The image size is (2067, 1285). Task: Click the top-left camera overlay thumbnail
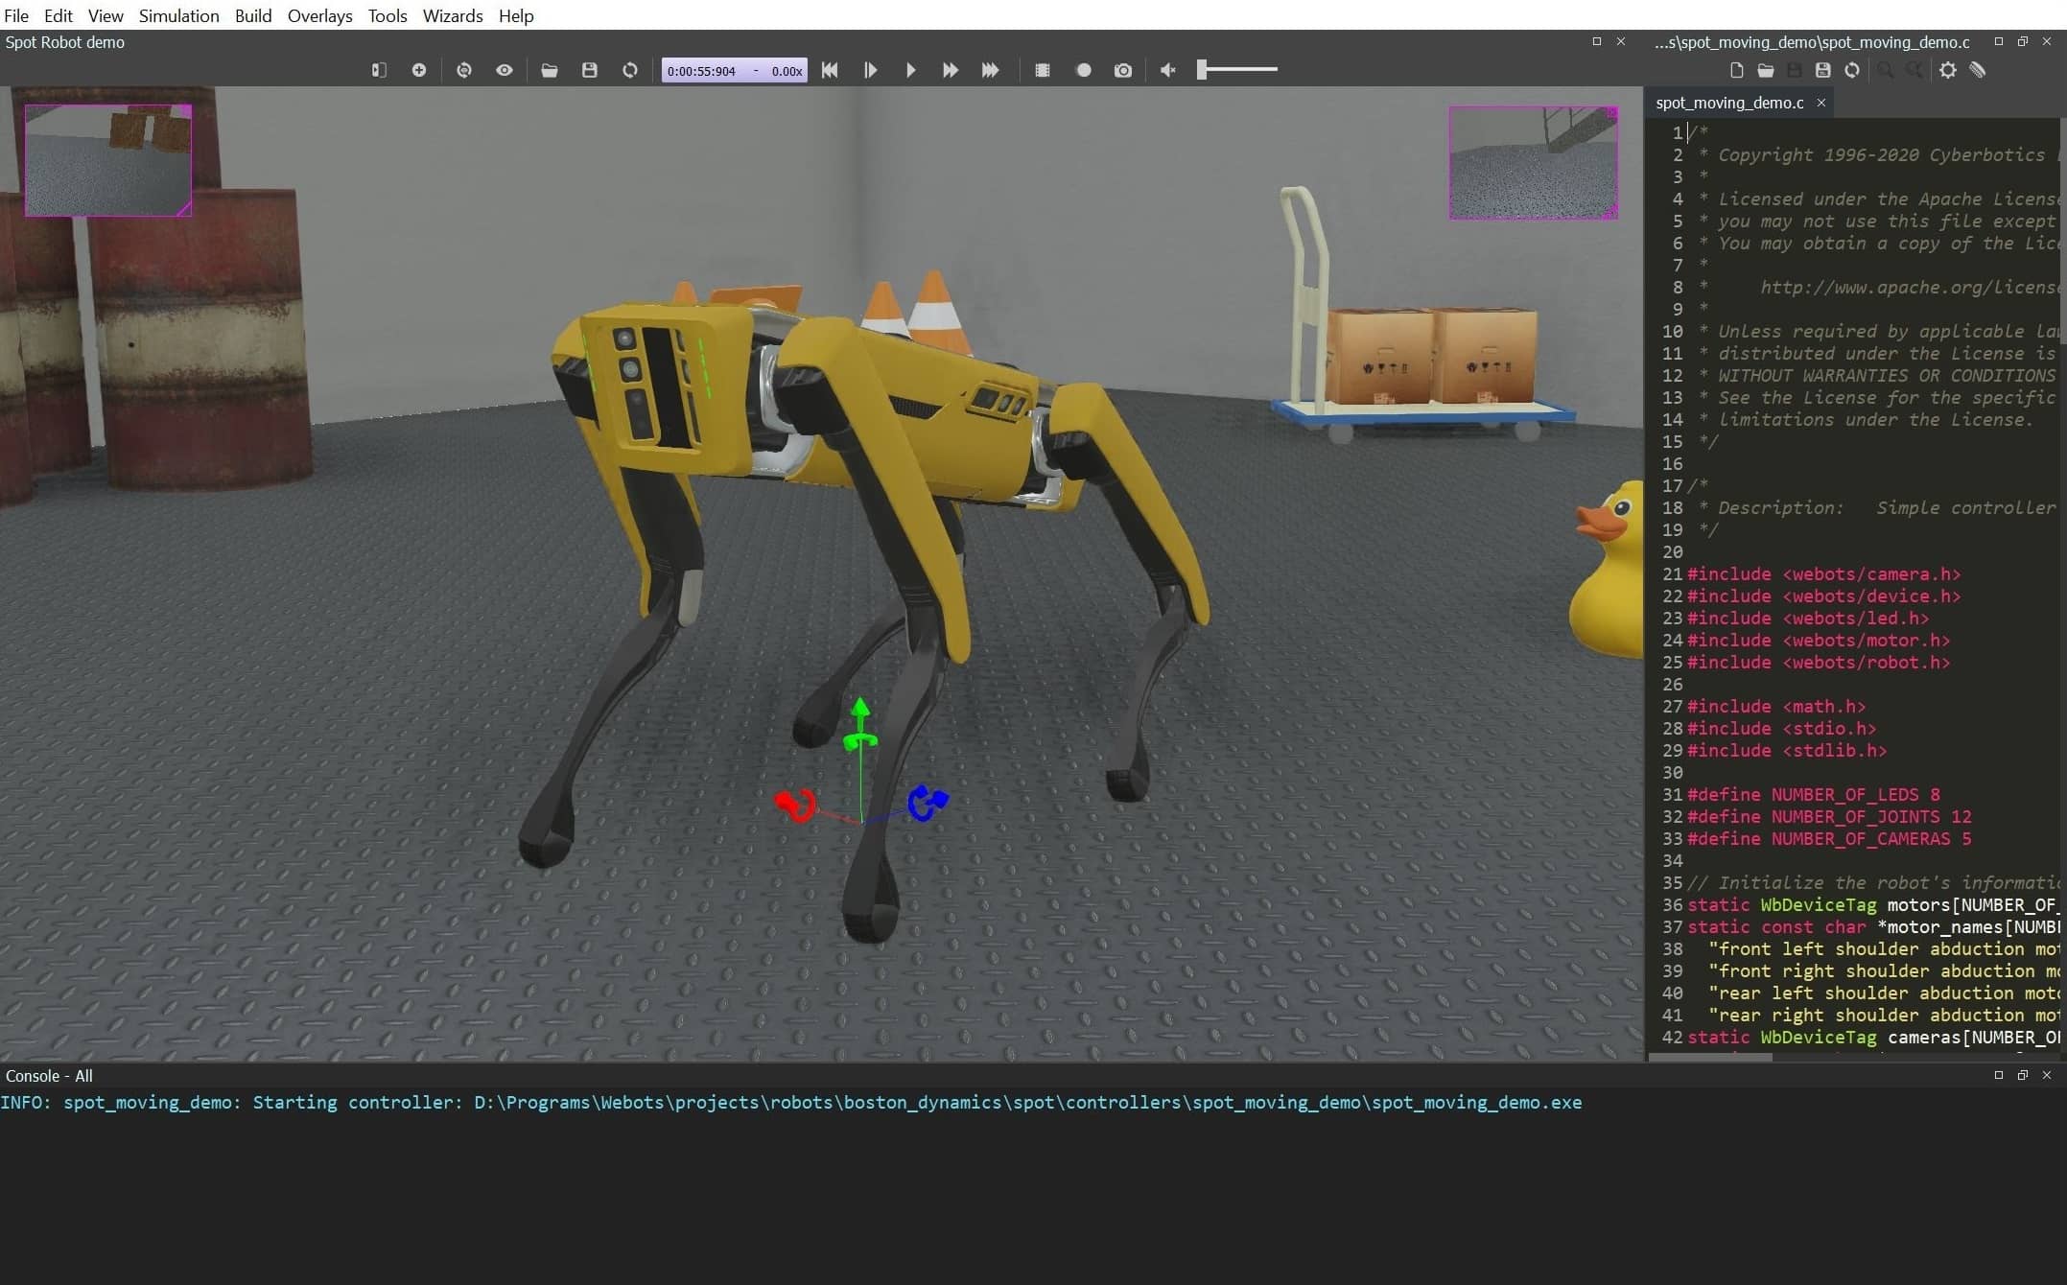click(x=107, y=160)
